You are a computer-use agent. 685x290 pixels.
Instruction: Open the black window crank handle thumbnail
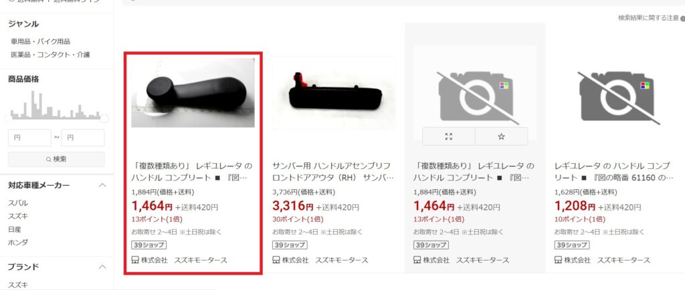point(193,93)
